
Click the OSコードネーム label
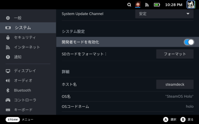75,106
